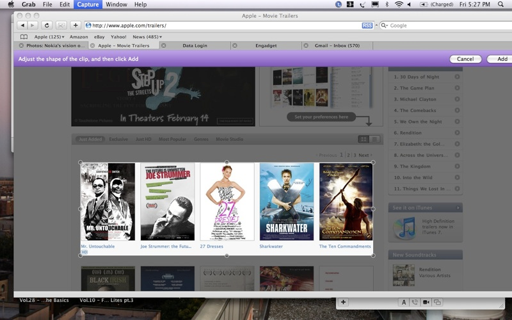Image resolution: width=512 pixels, height=320 pixels.
Task: Open the bookmarks book icon
Action: pos(24,37)
